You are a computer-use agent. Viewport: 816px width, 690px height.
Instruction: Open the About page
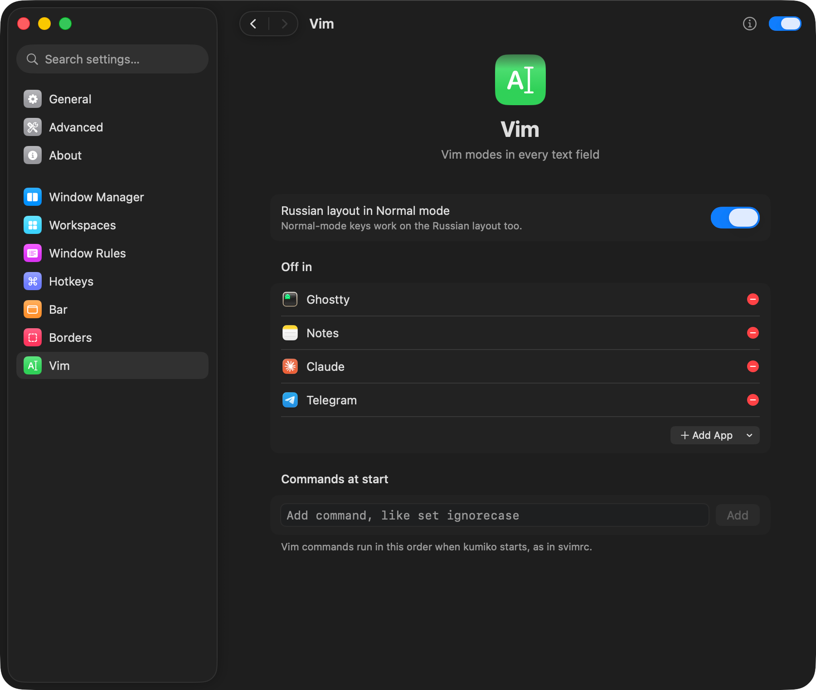coord(112,155)
